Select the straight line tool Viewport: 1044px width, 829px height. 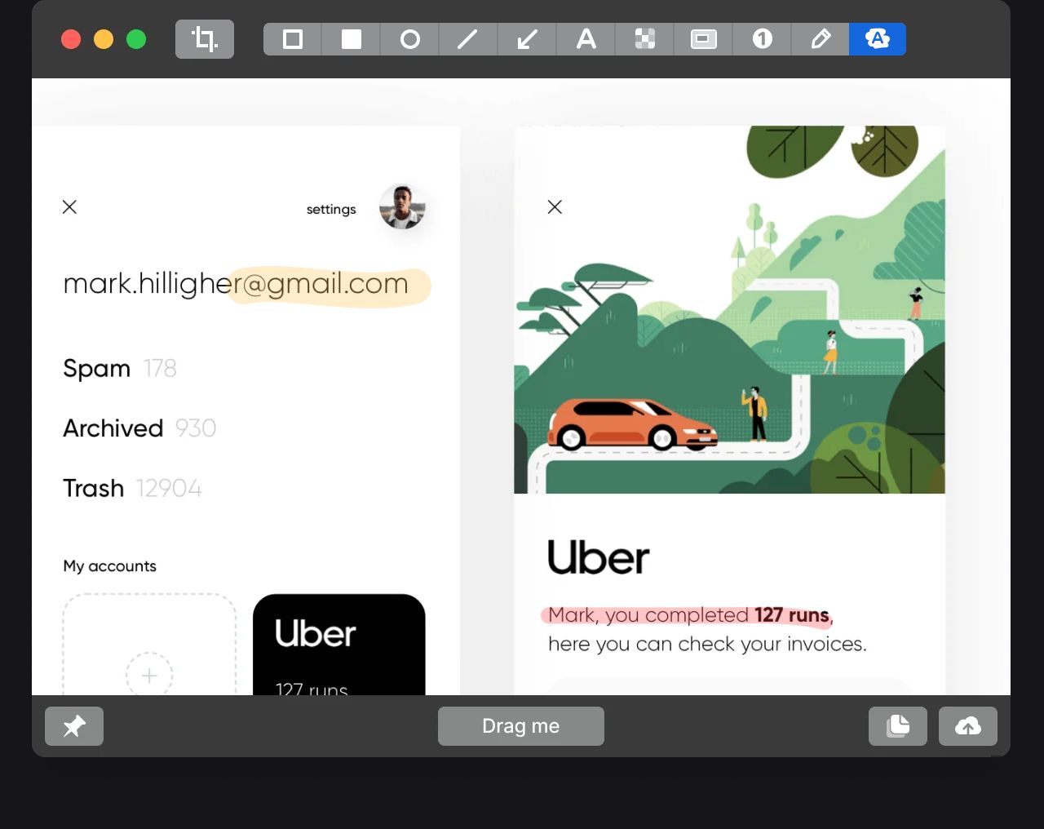[x=468, y=39]
